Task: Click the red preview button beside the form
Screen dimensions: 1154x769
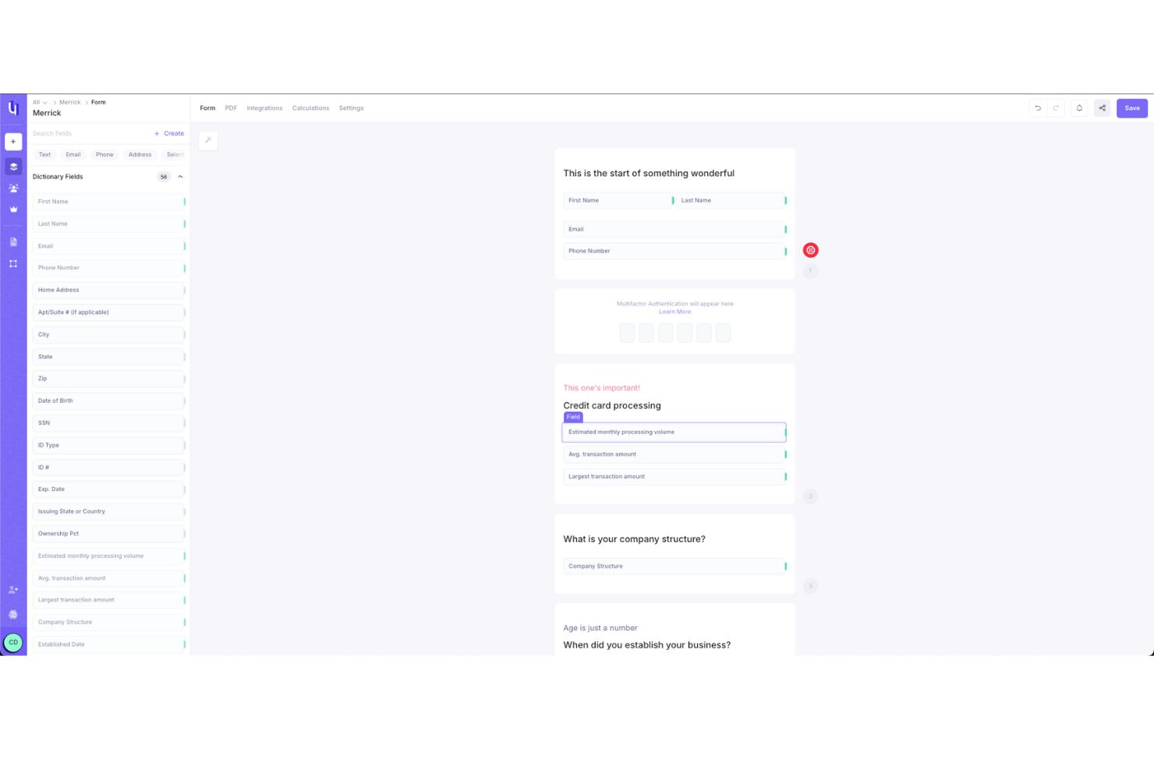Action: 810,250
